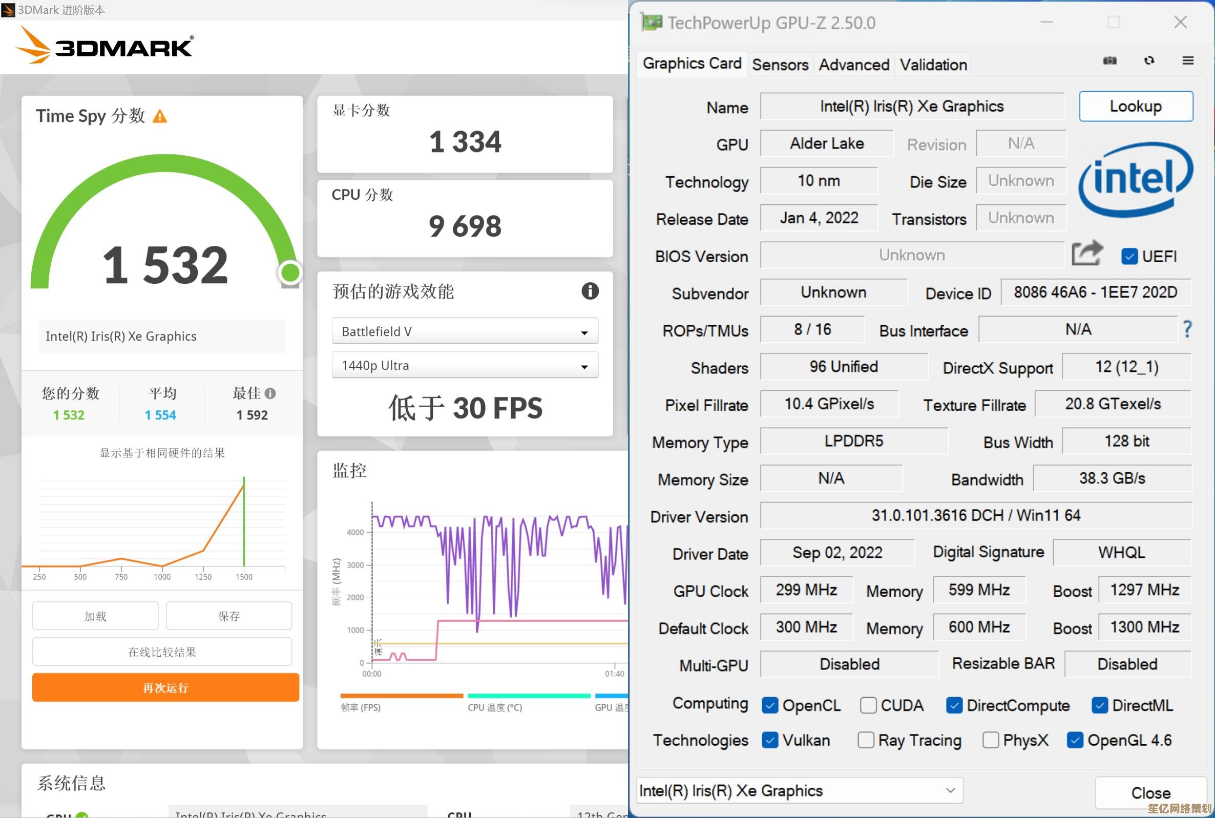Screen dimensions: 1215x818
Task: Click the 监控 panel heading
Action: 349,471
